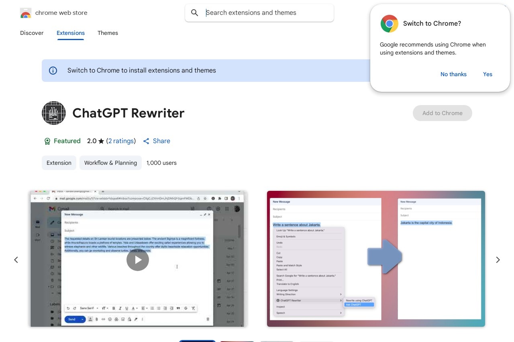
Task: Click the chrome web store logo
Action: click(x=26, y=13)
